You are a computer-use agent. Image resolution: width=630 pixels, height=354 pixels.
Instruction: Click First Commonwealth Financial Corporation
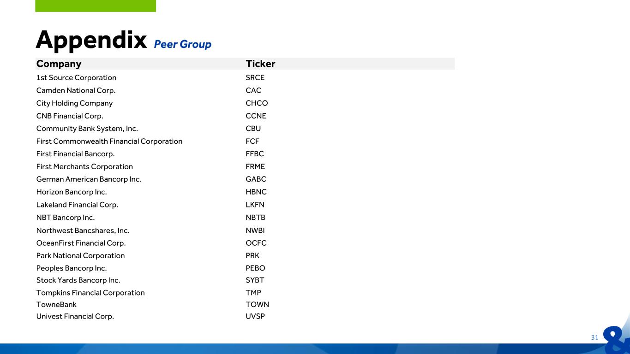(x=109, y=141)
